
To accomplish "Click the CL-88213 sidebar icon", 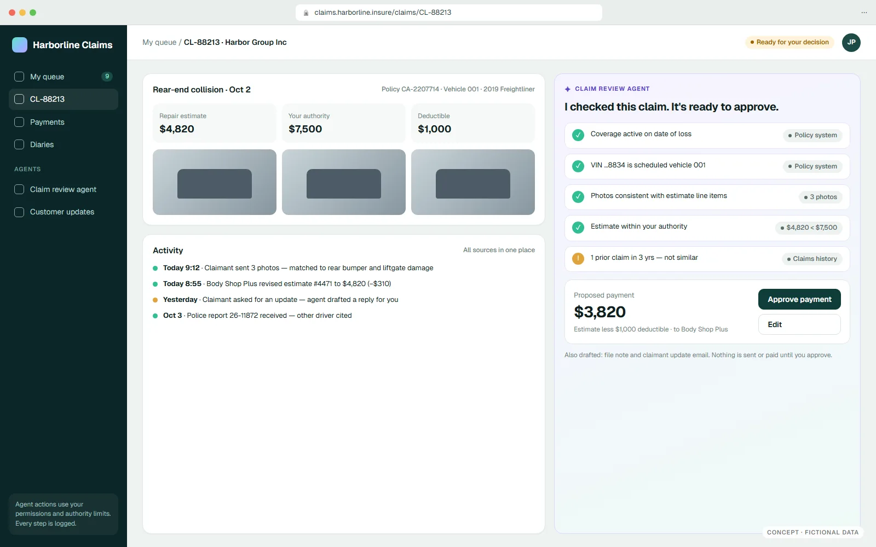I will (19, 99).
